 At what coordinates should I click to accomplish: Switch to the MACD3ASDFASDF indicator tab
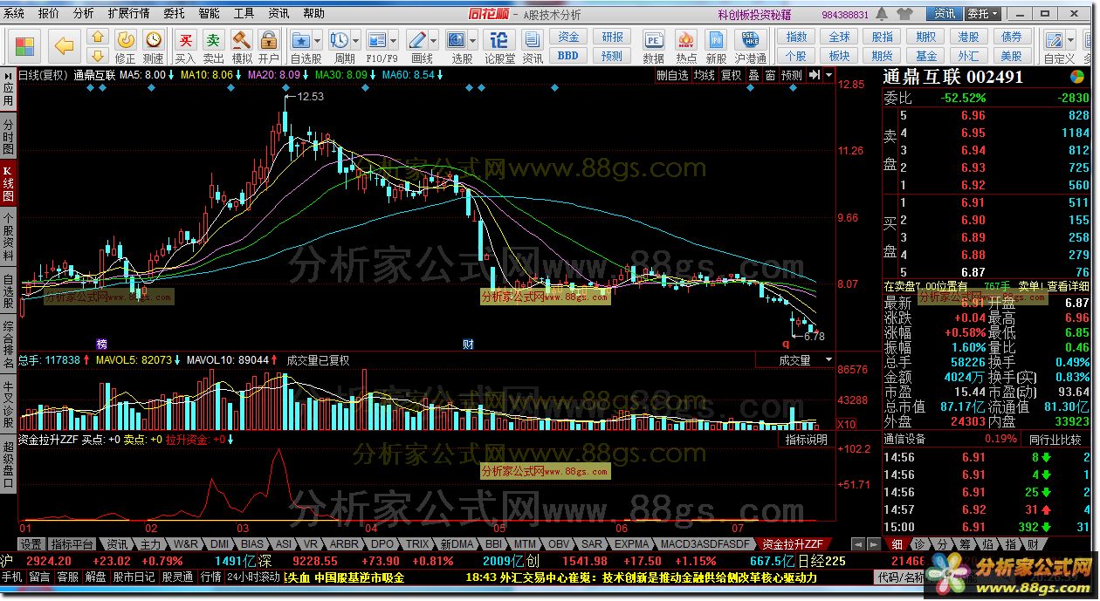click(705, 543)
